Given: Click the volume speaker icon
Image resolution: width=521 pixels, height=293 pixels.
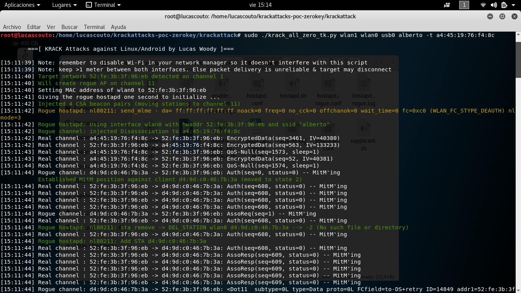Looking at the screenshot, I should pyautogui.click(x=494, y=5).
